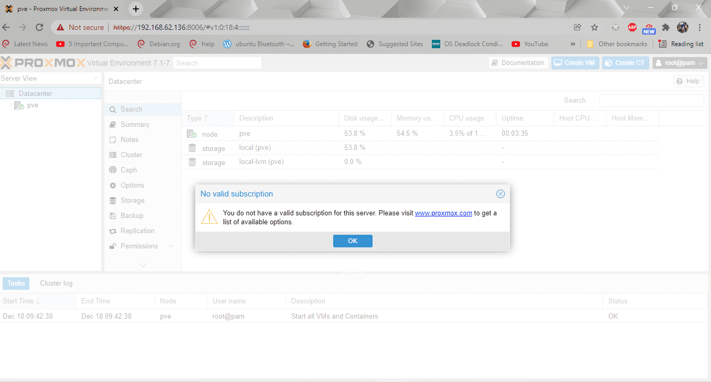Click the Create CT button
711x382 pixels.
625,63
